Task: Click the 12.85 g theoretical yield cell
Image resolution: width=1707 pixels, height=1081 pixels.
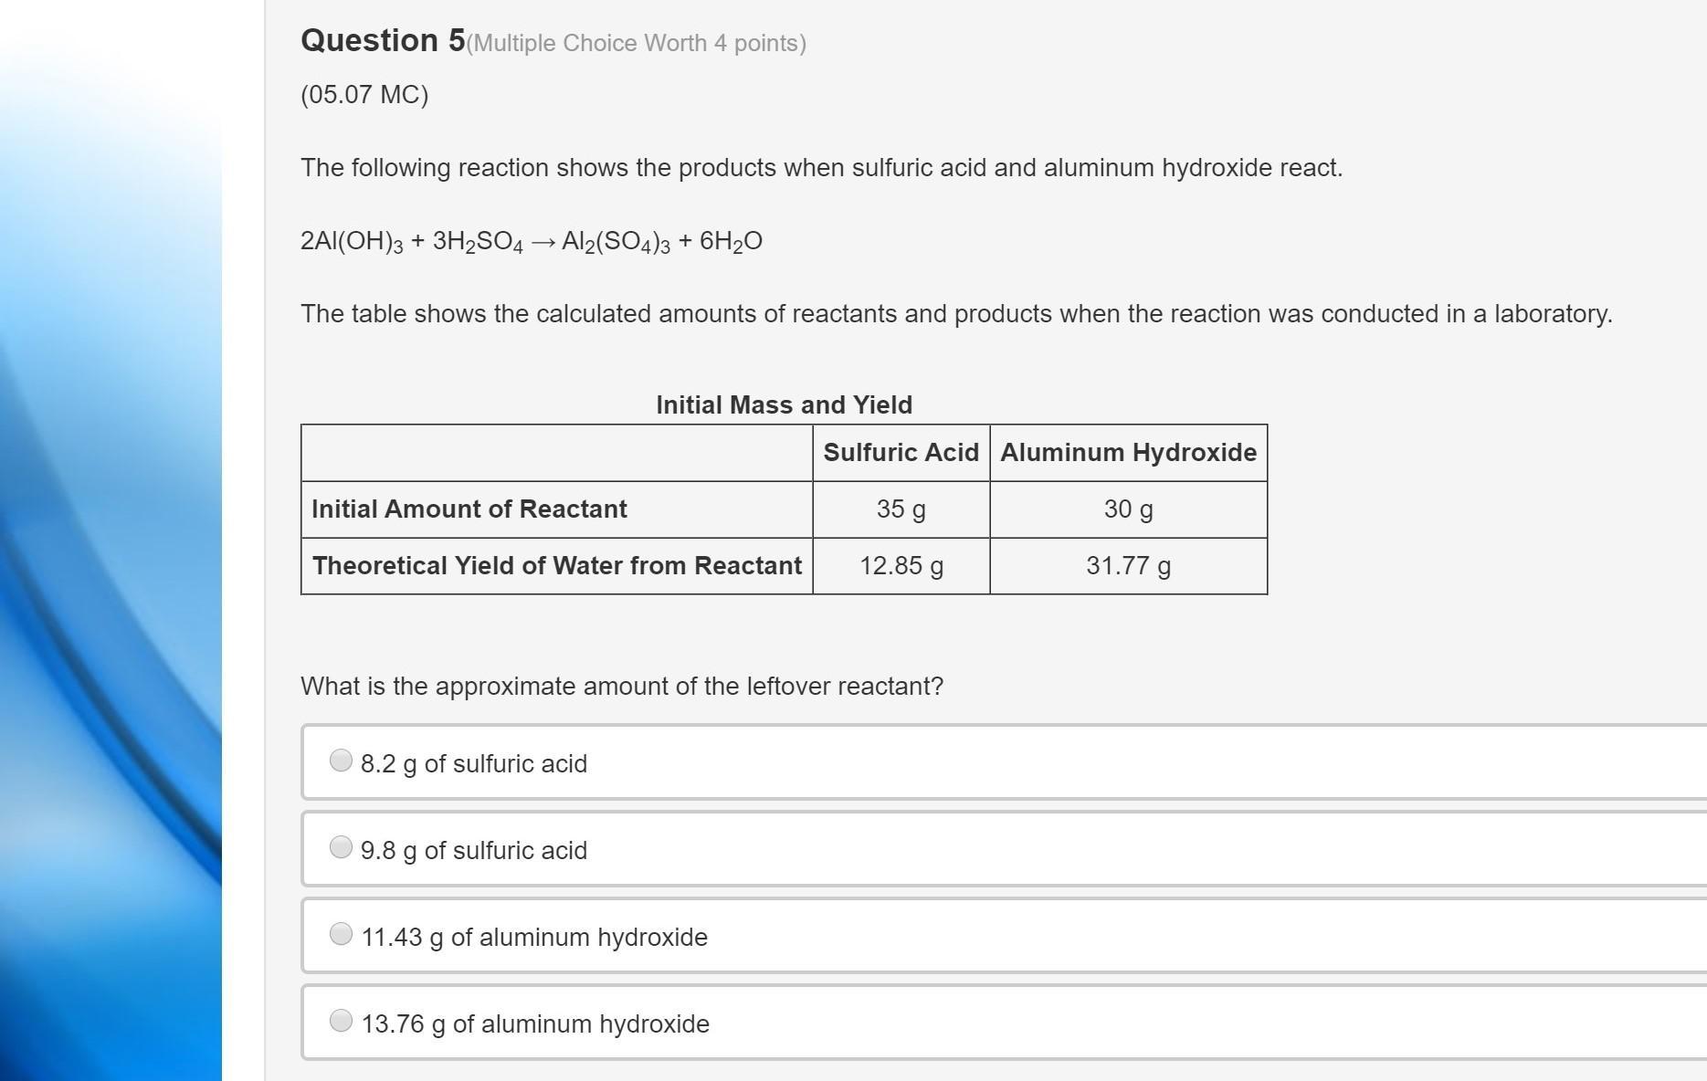Action: tap(901, 566)
